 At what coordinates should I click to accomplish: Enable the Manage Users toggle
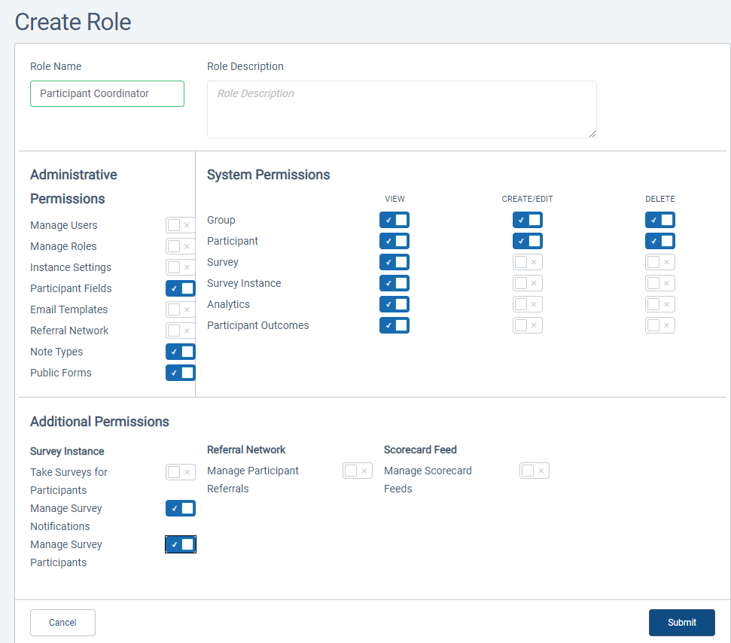click(x=181, y=225)
